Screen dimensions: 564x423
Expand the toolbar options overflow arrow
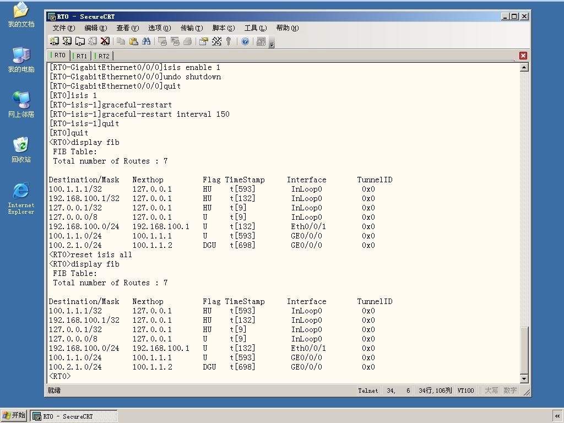(272, 42)
